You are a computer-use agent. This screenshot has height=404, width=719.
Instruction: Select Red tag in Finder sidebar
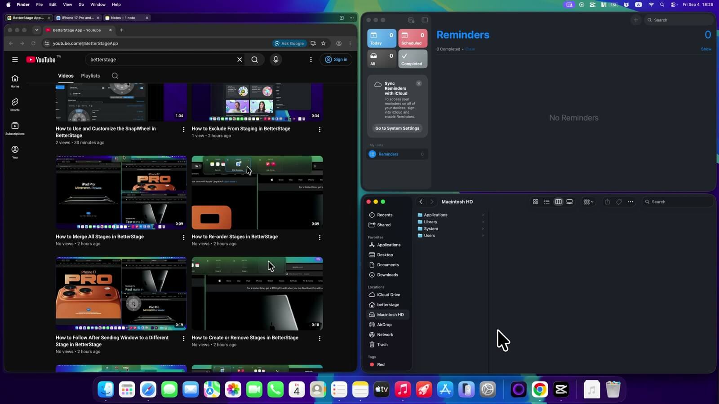(381, 364)
